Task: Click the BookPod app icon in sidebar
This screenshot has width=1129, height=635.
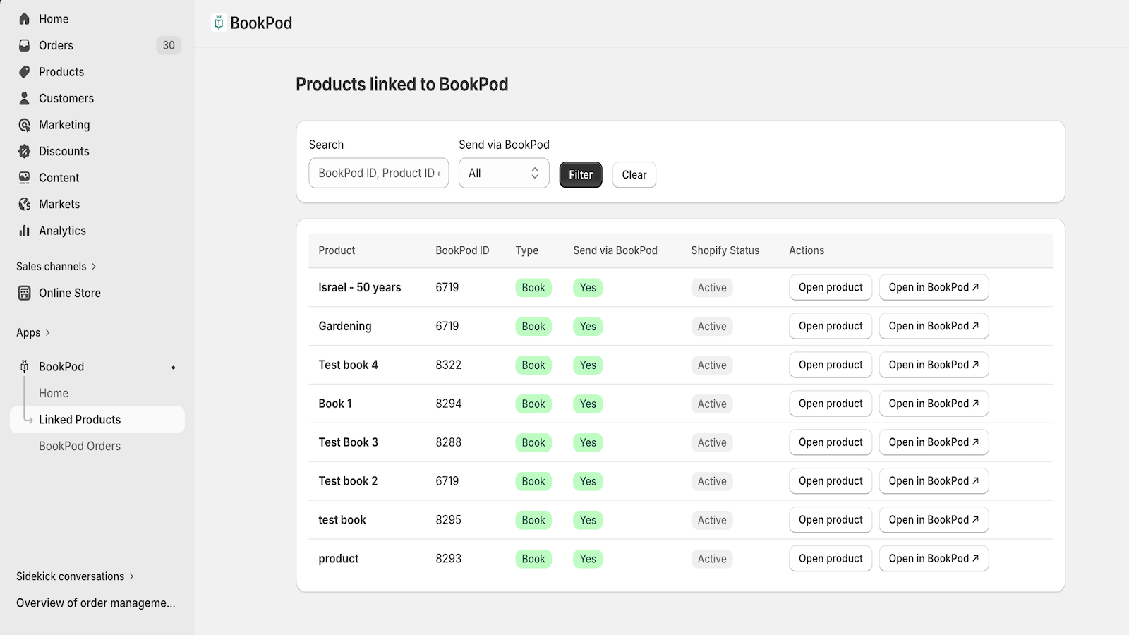Action: tap(25, 367)
